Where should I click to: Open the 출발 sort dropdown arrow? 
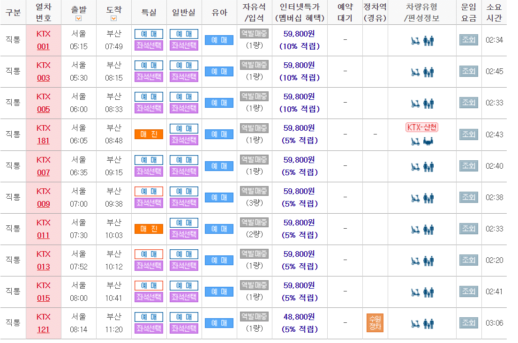pyautogui.click(x=79, y=18)
